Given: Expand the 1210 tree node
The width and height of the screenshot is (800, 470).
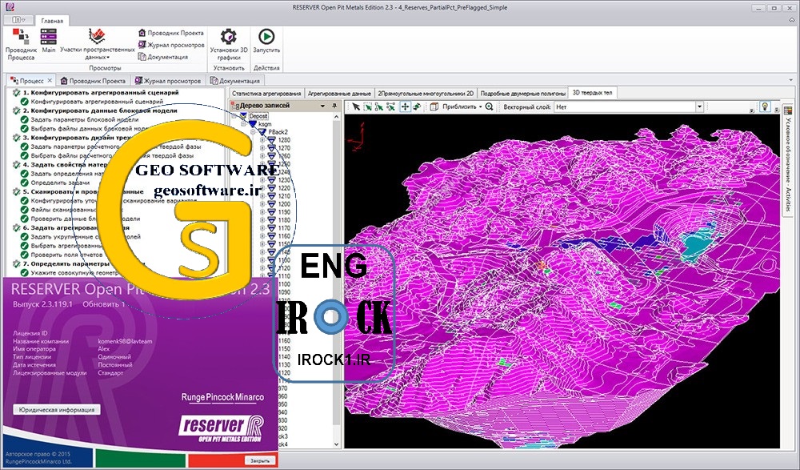Looking at the screenshot, I should pyautogui.click(x=262, y=196).
